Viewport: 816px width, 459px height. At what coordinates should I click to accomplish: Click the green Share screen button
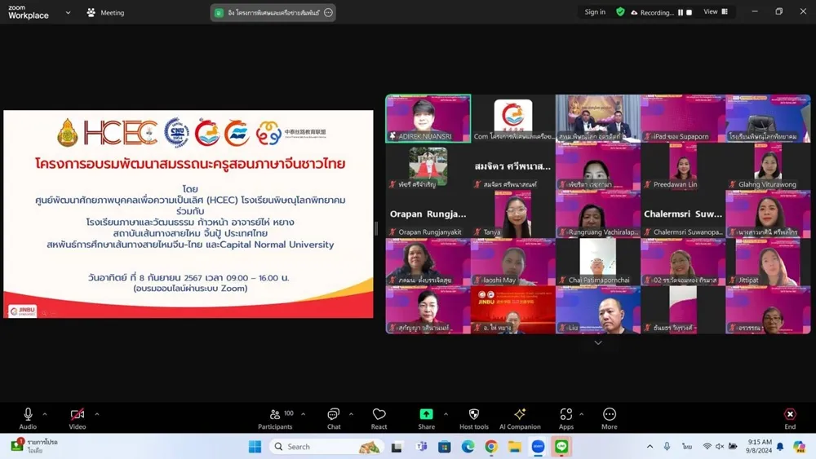[x=426, y=418]
